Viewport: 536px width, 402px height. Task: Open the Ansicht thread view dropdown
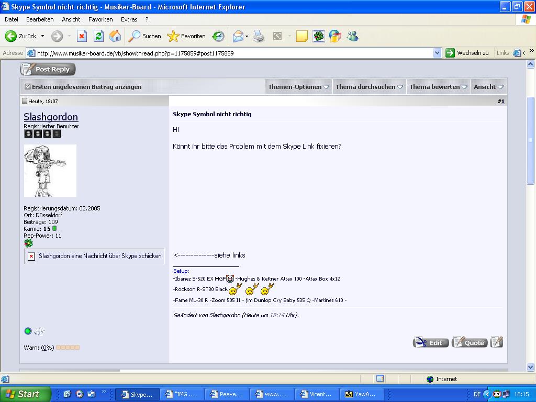tap(488, 87)
